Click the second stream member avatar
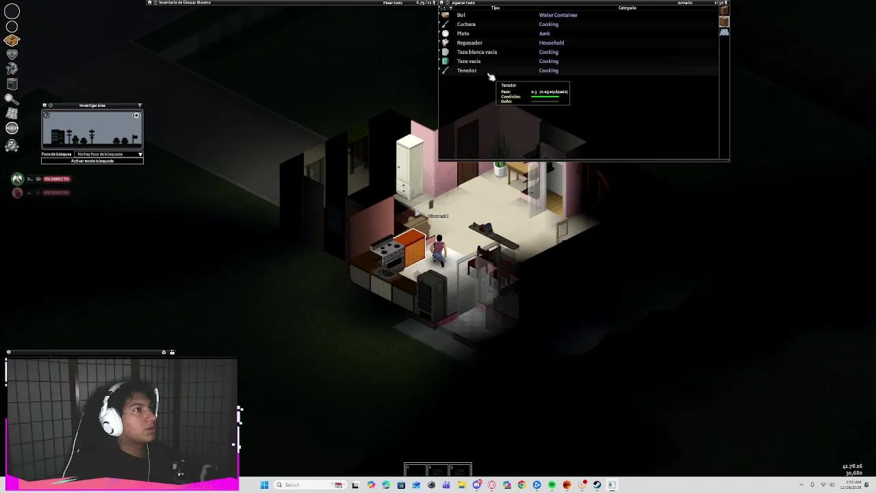 tap(17, 192)
